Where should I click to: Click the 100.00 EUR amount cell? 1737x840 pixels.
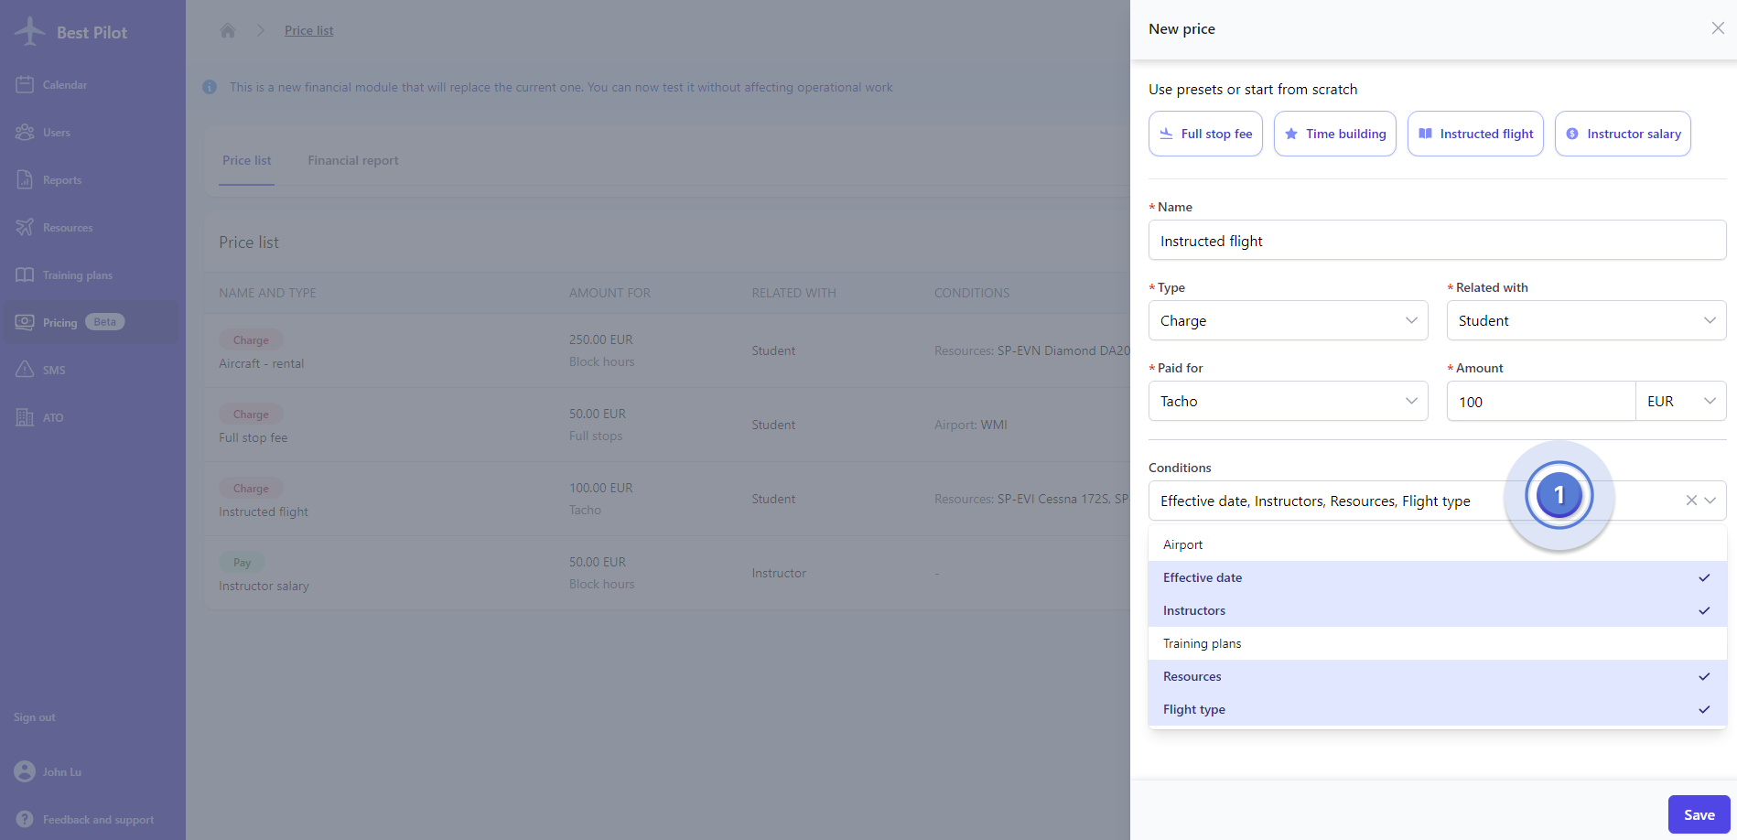601,488
